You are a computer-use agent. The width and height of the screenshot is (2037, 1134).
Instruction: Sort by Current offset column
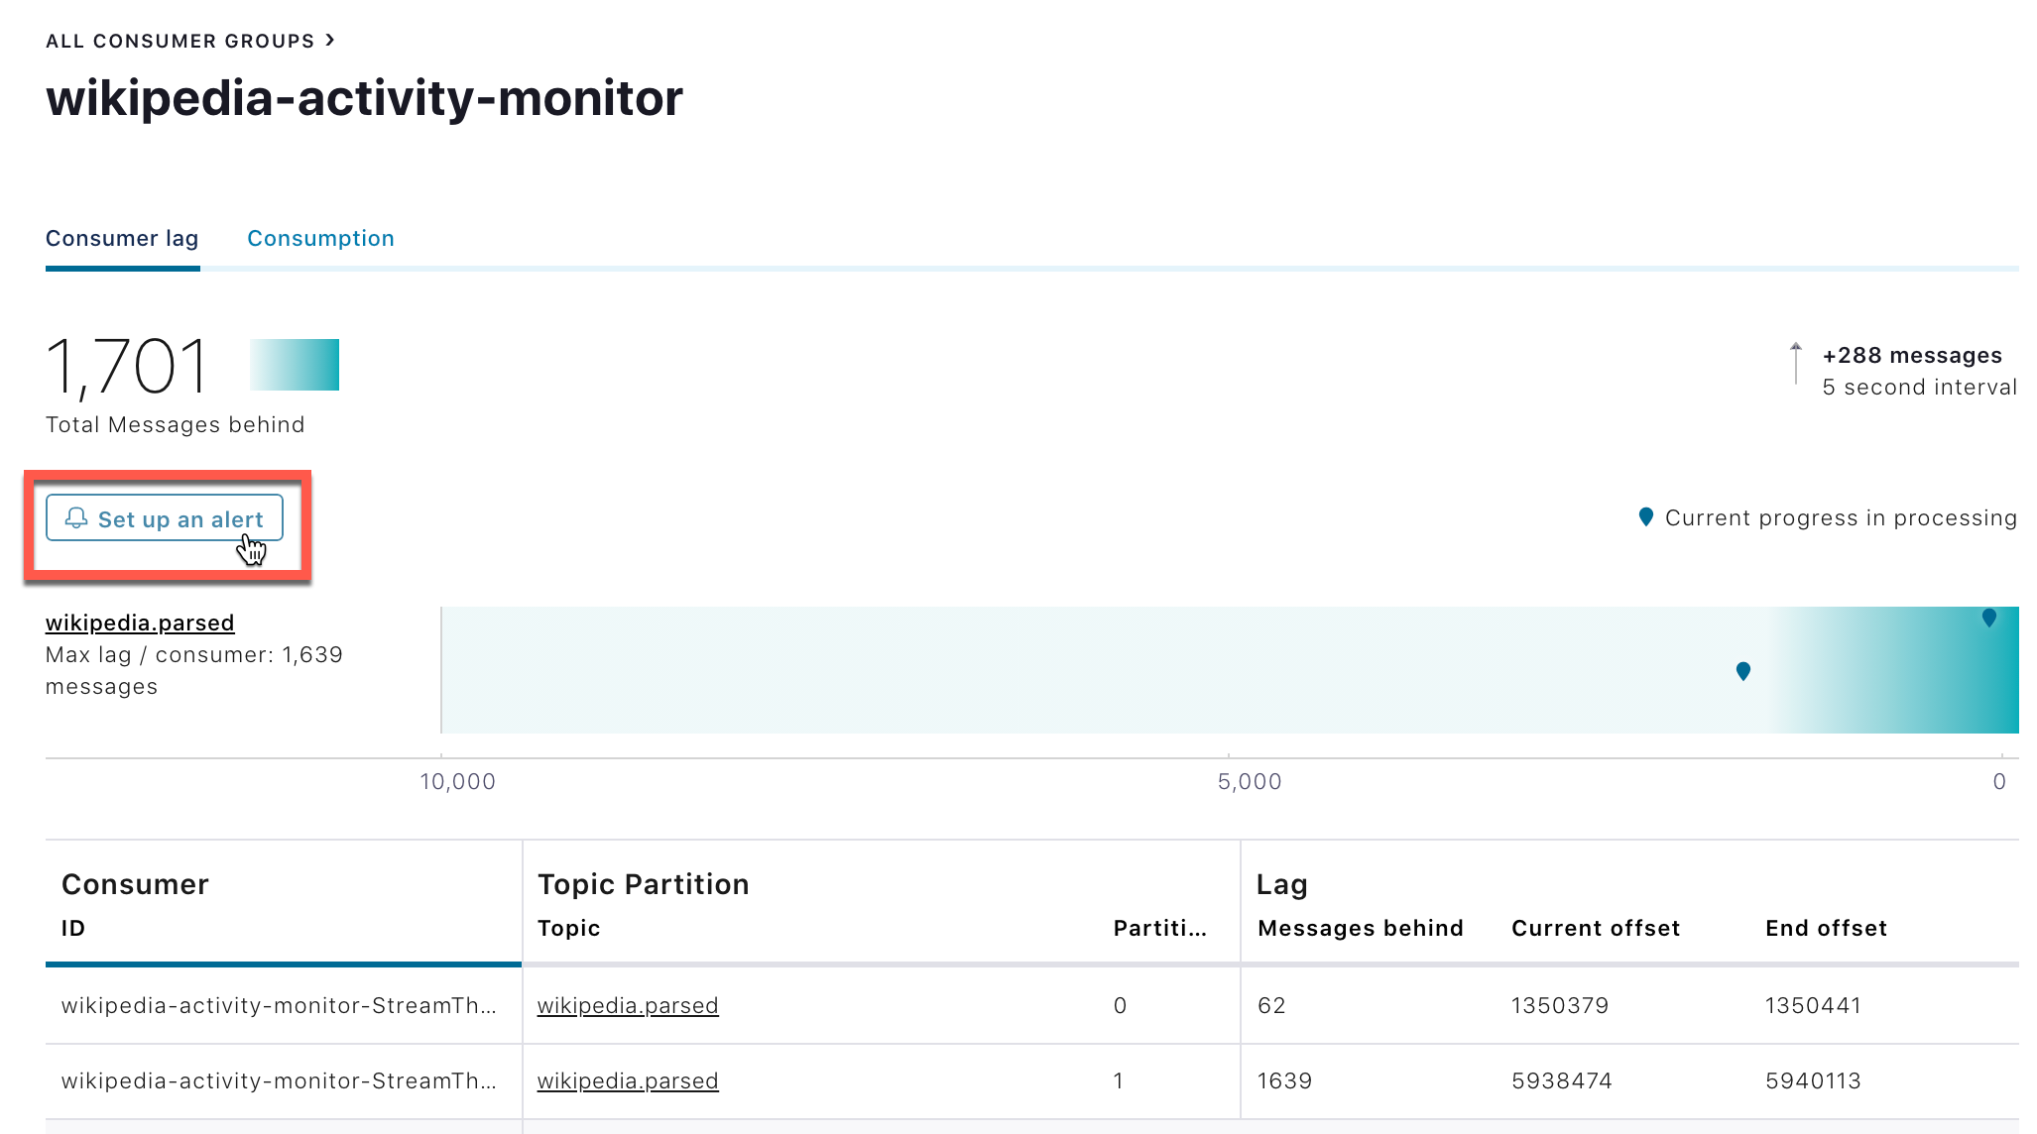(x=1596, y=928)
